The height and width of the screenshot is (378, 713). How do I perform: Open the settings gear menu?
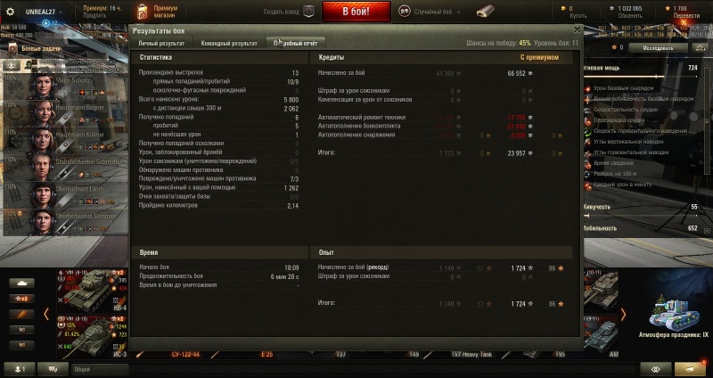pos(10,12)
